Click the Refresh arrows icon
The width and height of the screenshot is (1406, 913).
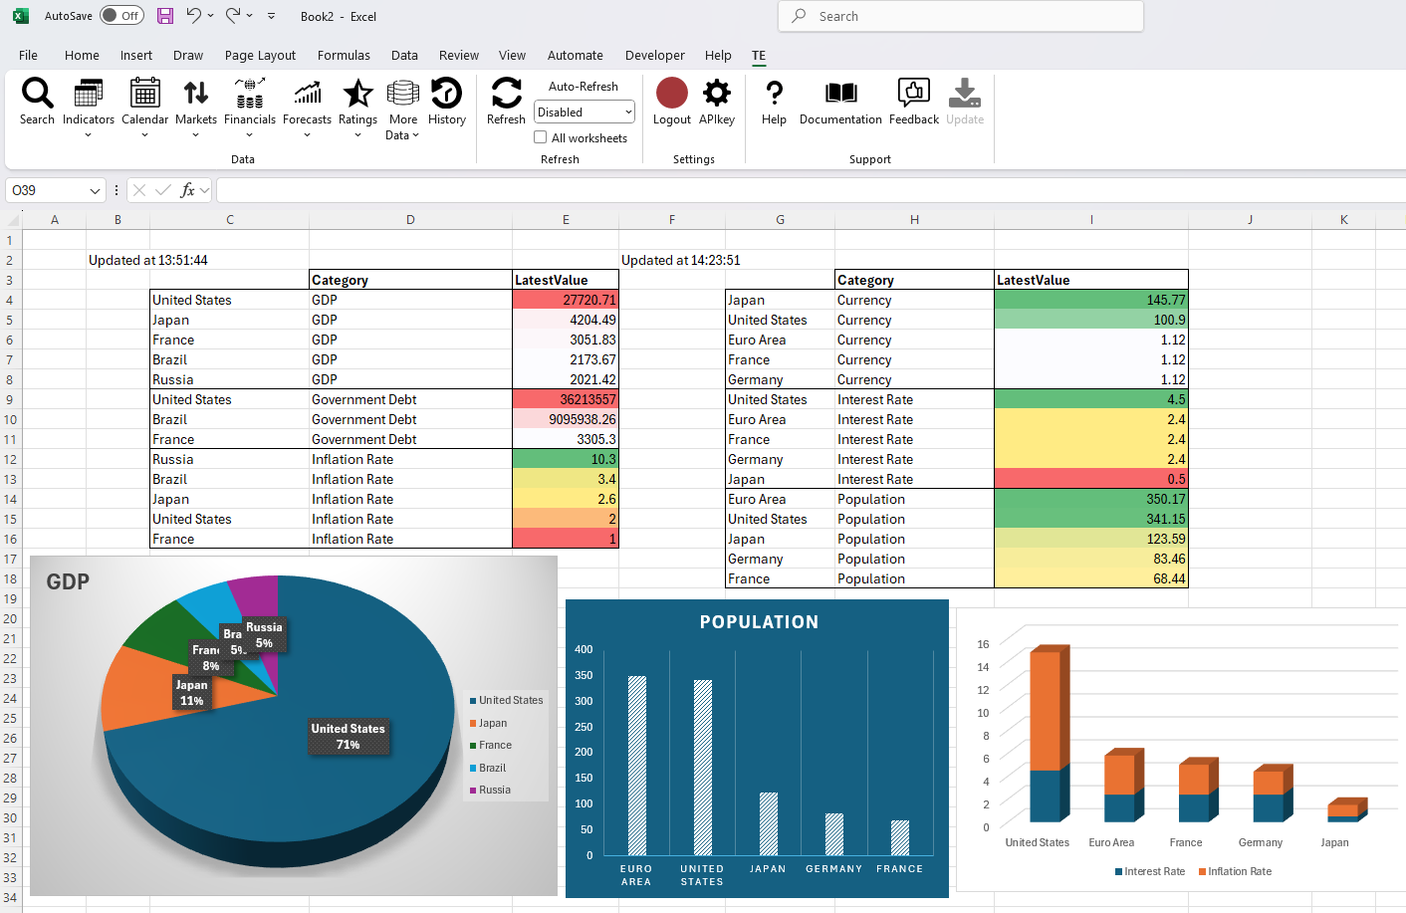pos(506,94)
